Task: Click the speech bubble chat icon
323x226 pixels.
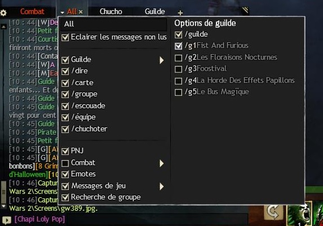Action: coord(7,220)
